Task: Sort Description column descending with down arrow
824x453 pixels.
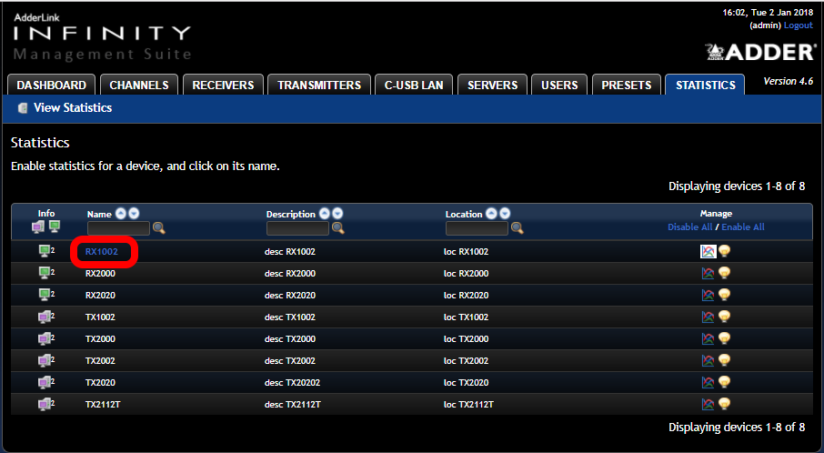Action: pyautogui.click(x=338, y=214)
